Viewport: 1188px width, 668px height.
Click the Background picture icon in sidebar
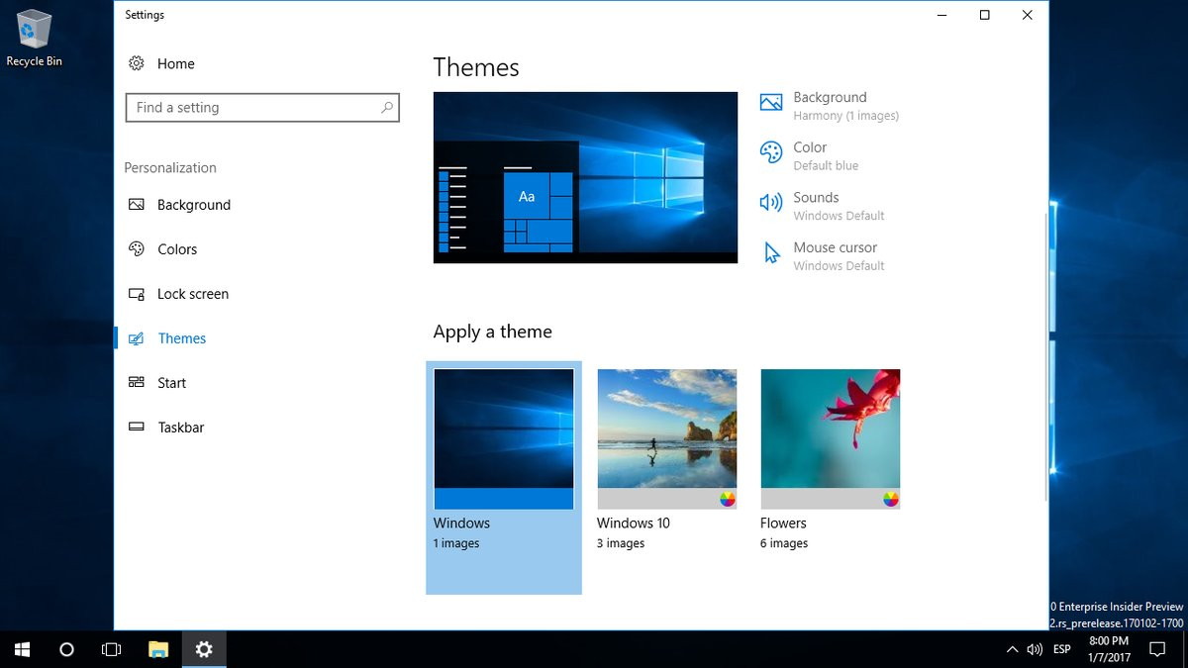pyautogui.click(x=137, y=205)
